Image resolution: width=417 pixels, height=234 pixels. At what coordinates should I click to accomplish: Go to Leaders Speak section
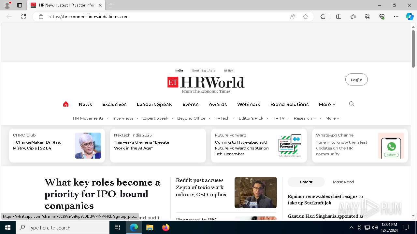click(x=154, y=104)
